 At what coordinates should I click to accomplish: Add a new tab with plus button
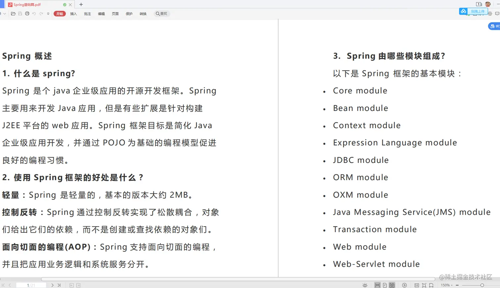pos(81,4)
